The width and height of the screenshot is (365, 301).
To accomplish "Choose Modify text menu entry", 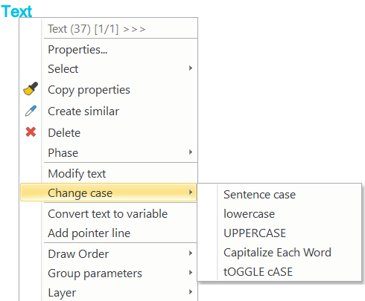I will [x=77, y=174].
